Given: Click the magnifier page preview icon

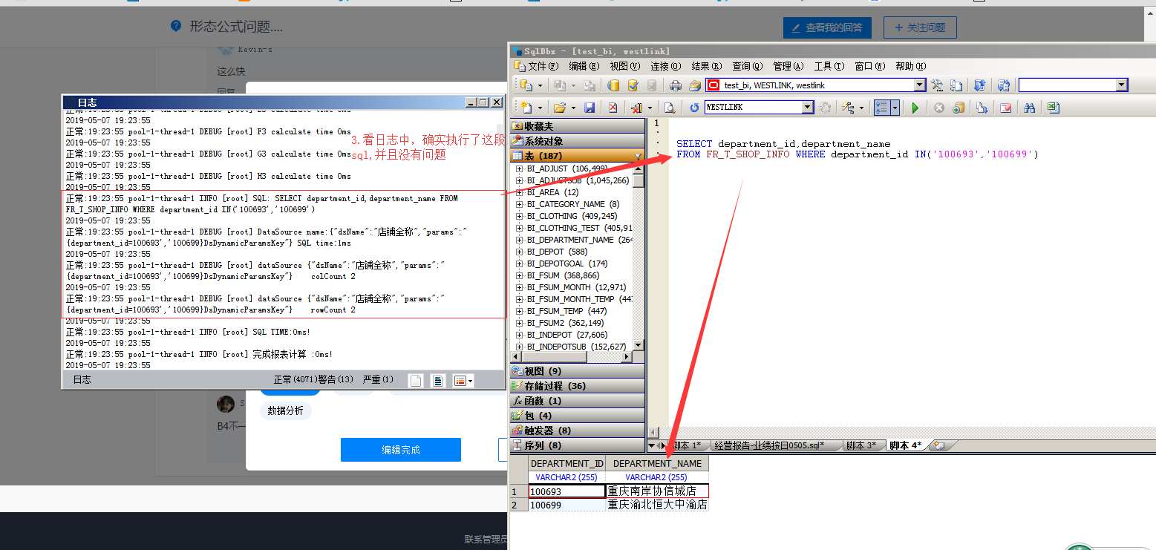Looking at the screenshot, I should [x=670, y=108].
